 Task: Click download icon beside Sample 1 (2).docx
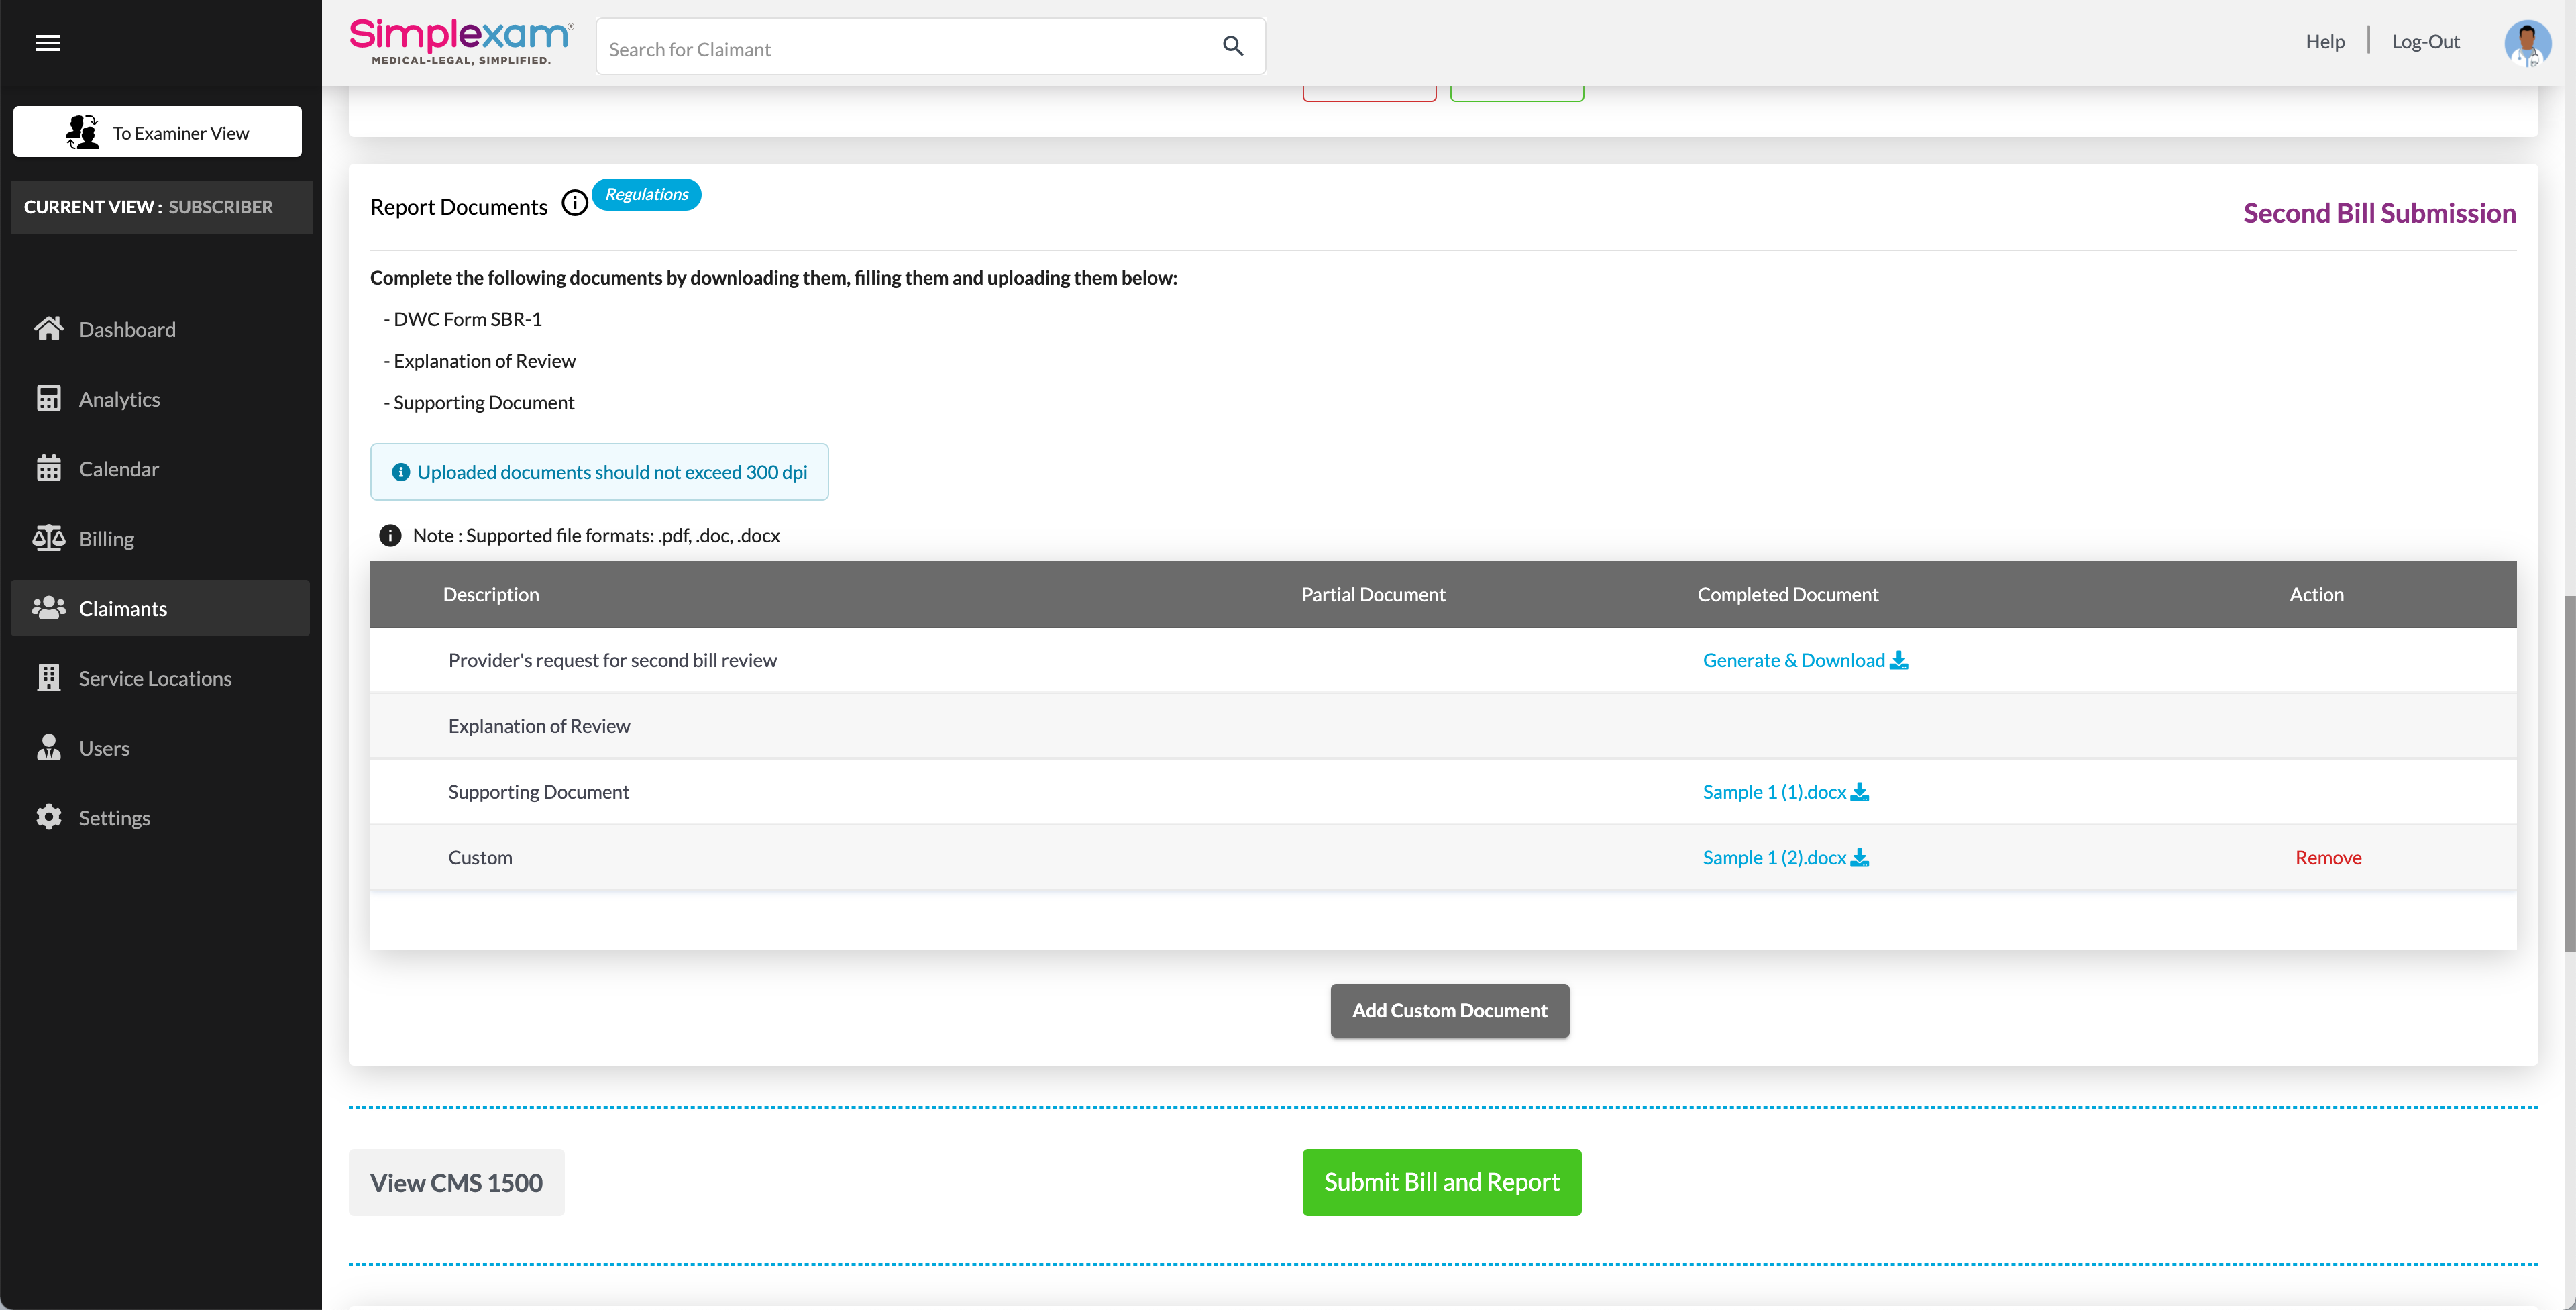point(1859,858)
